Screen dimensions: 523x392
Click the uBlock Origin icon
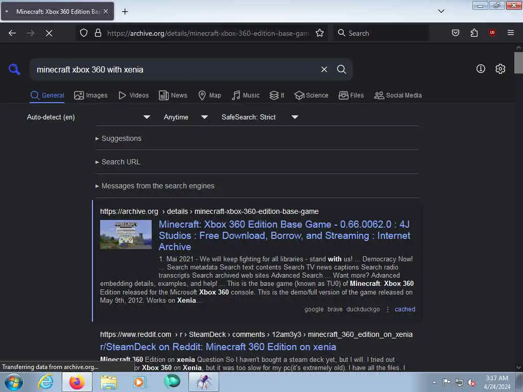click(x=492, y=32)
